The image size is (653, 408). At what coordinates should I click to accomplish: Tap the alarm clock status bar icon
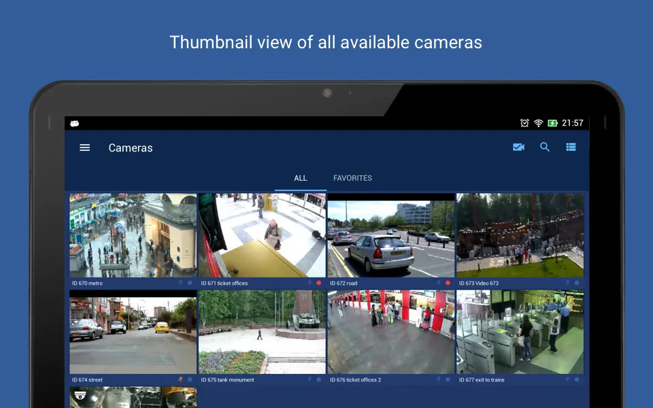coord(524,123)
